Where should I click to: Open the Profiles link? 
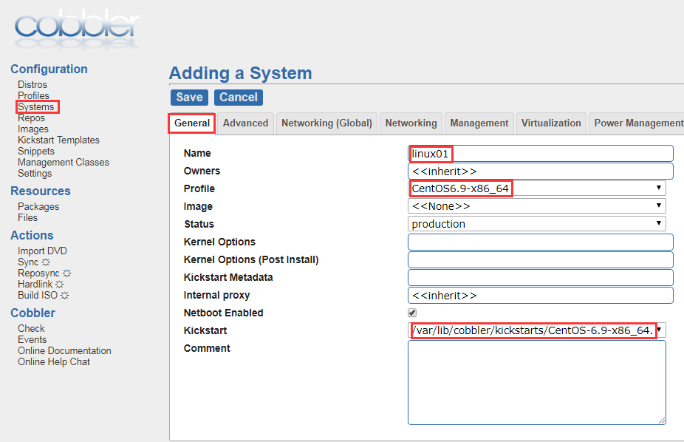(x=33, y=95)
